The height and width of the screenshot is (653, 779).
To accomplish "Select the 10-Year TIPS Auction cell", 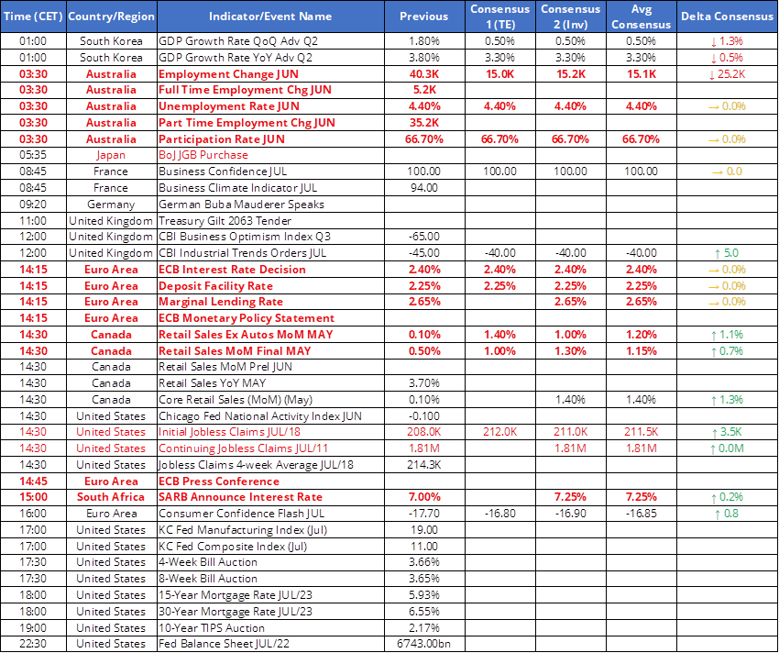I will tap(270, 628).
